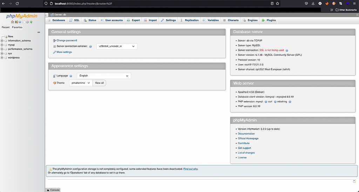359x192 pixels.
Task: Open the Other Bookmarks folder
Action: [346, 10]
